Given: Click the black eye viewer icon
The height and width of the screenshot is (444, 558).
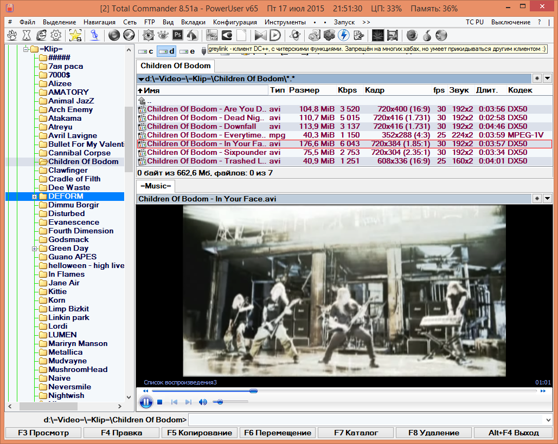Looking at the screenshot, I should (x=227, y=35).
